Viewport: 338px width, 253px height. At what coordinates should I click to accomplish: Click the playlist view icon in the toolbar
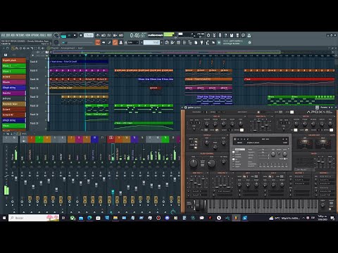[x=167, y=42]
